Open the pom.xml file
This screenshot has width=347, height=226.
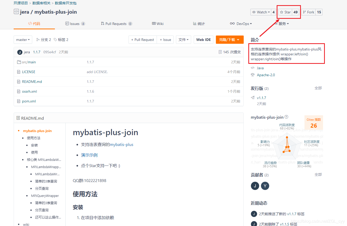pyautogui.click(x=29, y=101)
